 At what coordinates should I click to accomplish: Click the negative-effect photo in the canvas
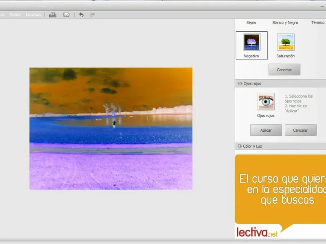coord(111,129)
